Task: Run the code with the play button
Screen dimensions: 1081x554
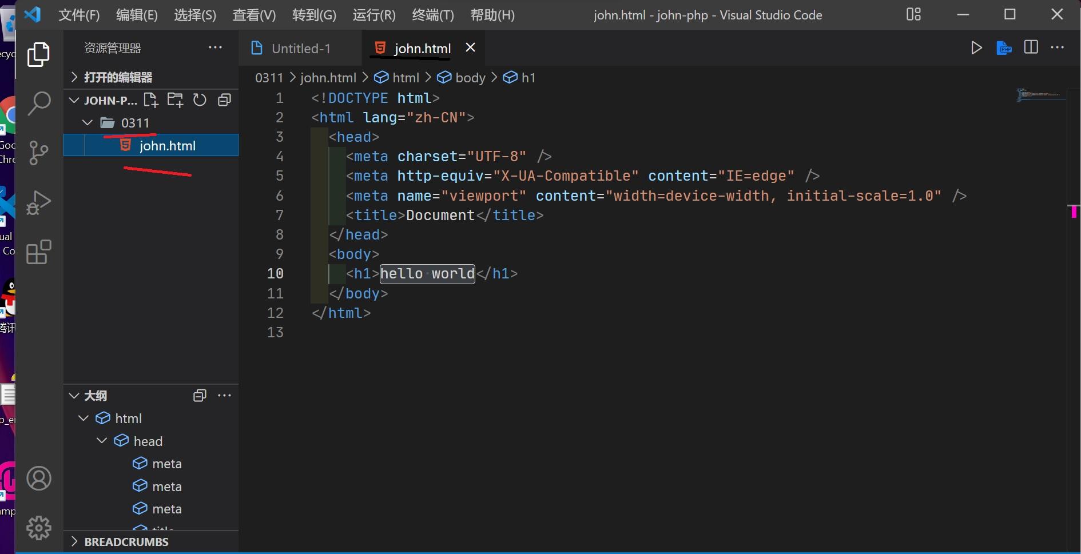Action: [977, 48]
